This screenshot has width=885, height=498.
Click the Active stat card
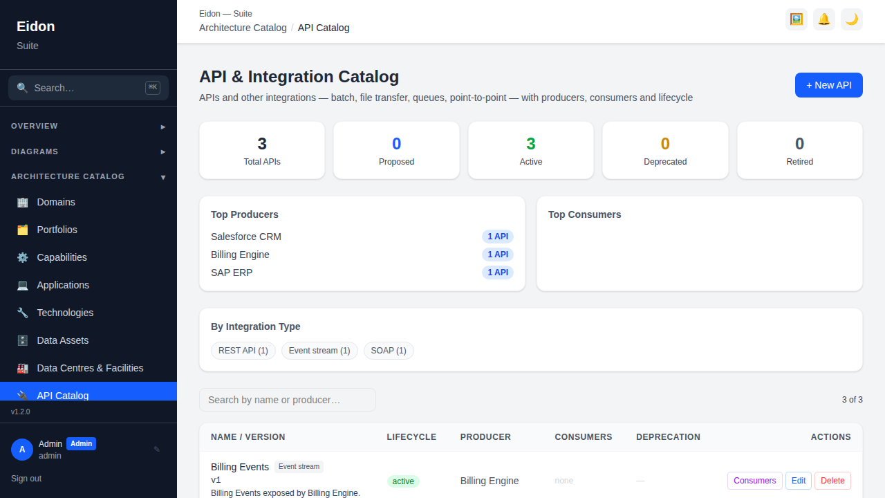(x=531, y=150)
